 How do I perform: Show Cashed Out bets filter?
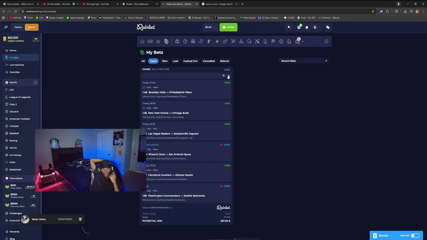coord(190,61)
